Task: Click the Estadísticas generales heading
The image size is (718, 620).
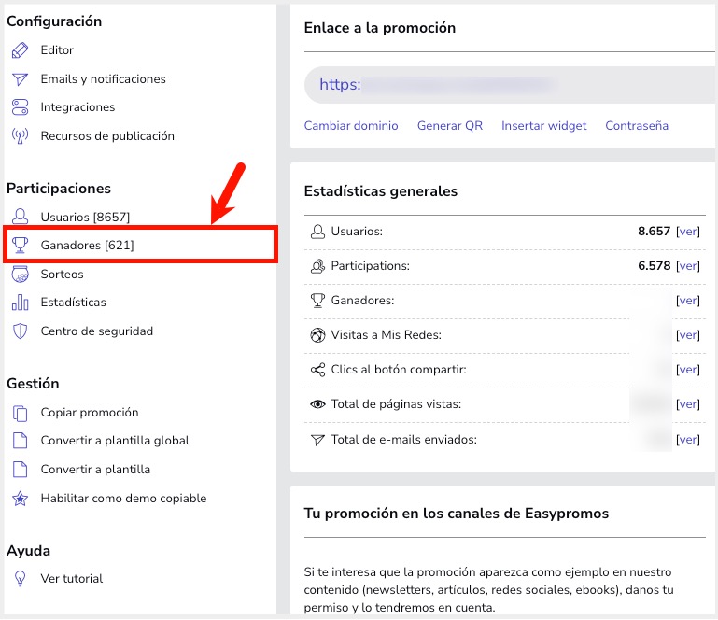Action: [x=381, y=191]
